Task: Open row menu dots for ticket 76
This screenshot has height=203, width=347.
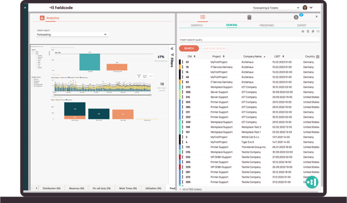Action: coord(183,67)
